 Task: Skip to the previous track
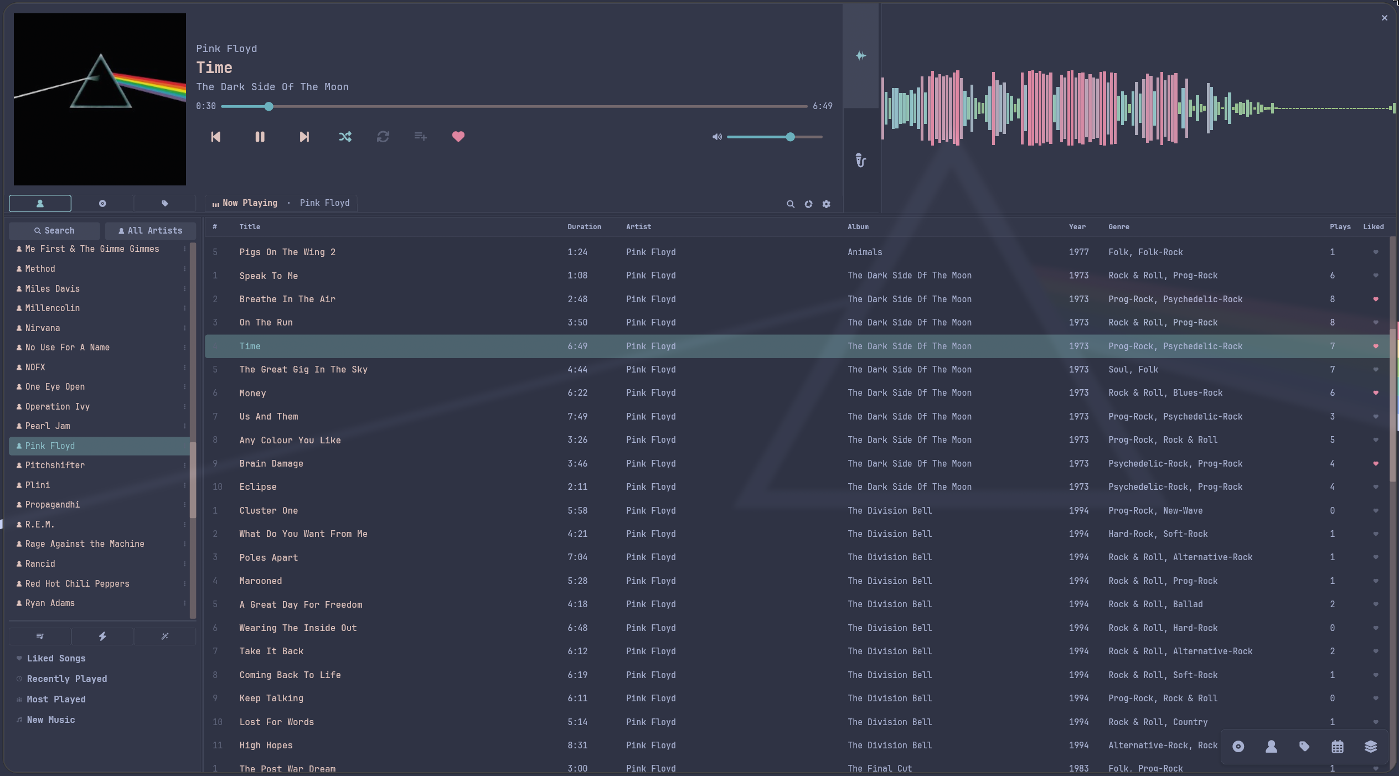coord(215,137)
